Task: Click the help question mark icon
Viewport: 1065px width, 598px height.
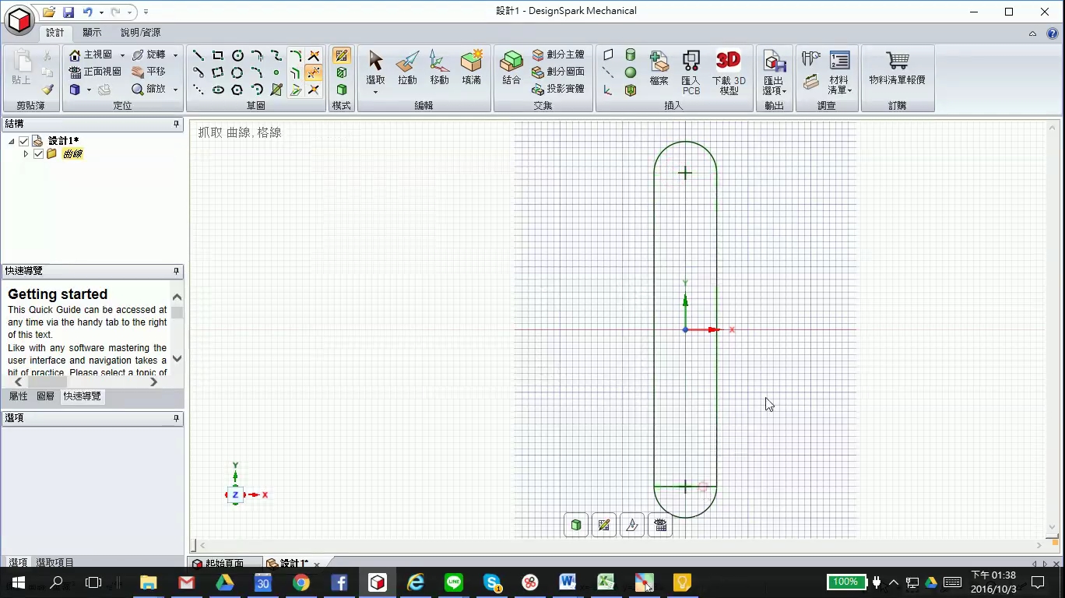Action: pyautogui.click(x=1052, y=33)
